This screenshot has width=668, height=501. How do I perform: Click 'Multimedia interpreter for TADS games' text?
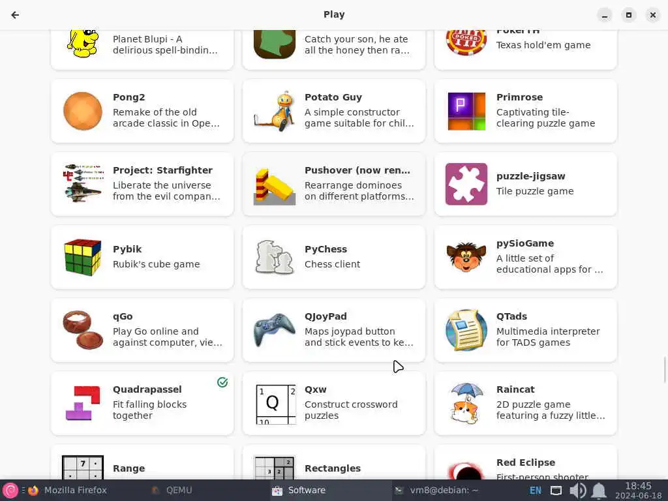548,337
